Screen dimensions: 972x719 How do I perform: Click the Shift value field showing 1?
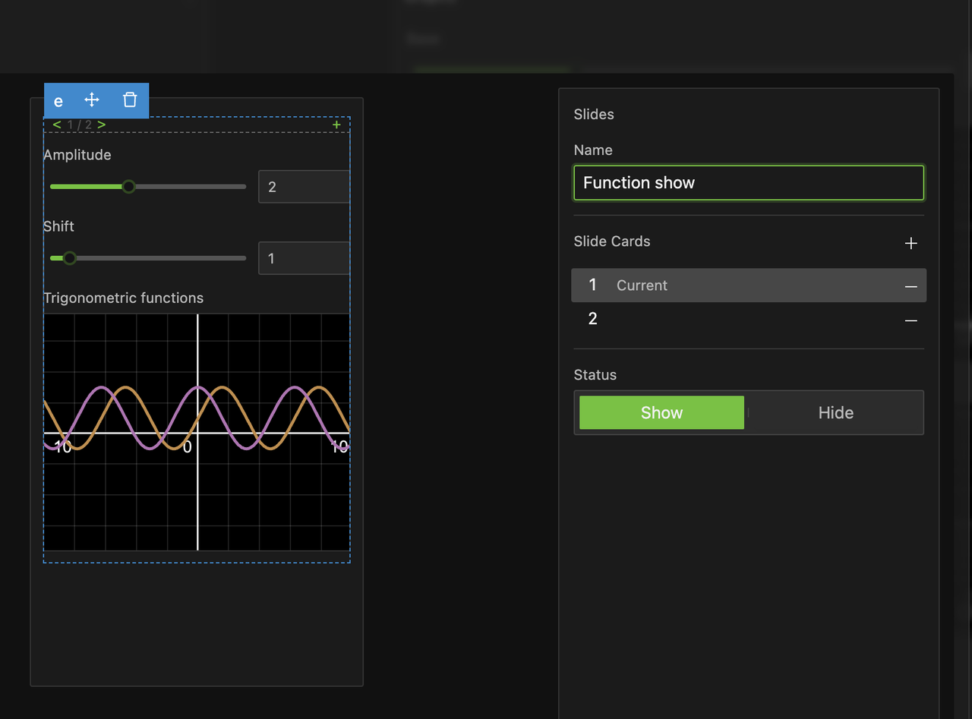click(x=304, y=258)
